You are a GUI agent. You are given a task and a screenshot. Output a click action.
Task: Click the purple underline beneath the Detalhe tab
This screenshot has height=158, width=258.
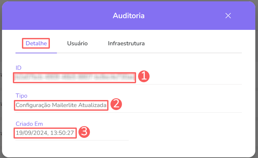click(36, 53)
